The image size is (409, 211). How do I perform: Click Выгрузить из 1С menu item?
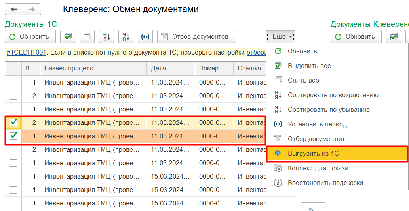(337, 153)
